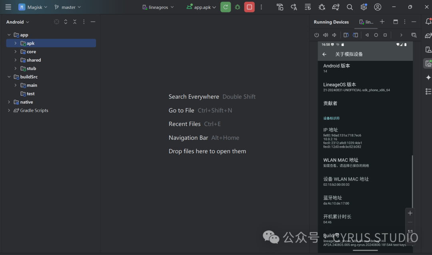Change the Android project view dropdown
Screen dimensions: 432x255
point(18,22)
